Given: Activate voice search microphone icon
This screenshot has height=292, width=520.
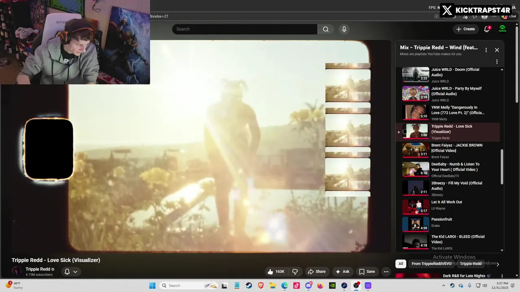Looking at the screenshot, I should [344, 29].
